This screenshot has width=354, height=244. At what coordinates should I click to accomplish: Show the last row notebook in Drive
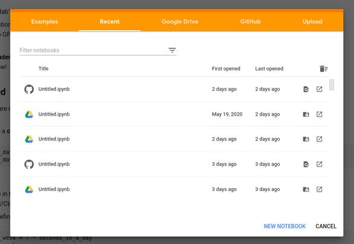tap(306, 189)
